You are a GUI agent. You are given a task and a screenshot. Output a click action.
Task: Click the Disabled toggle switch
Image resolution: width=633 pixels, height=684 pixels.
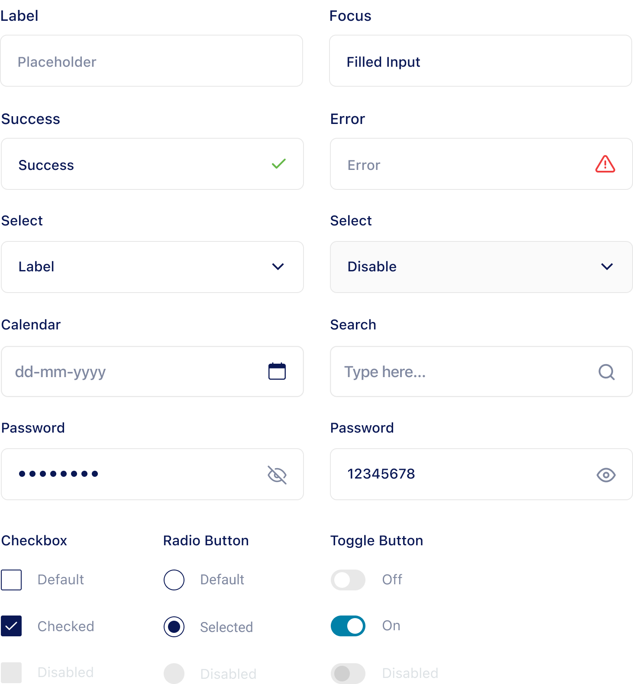348,674
